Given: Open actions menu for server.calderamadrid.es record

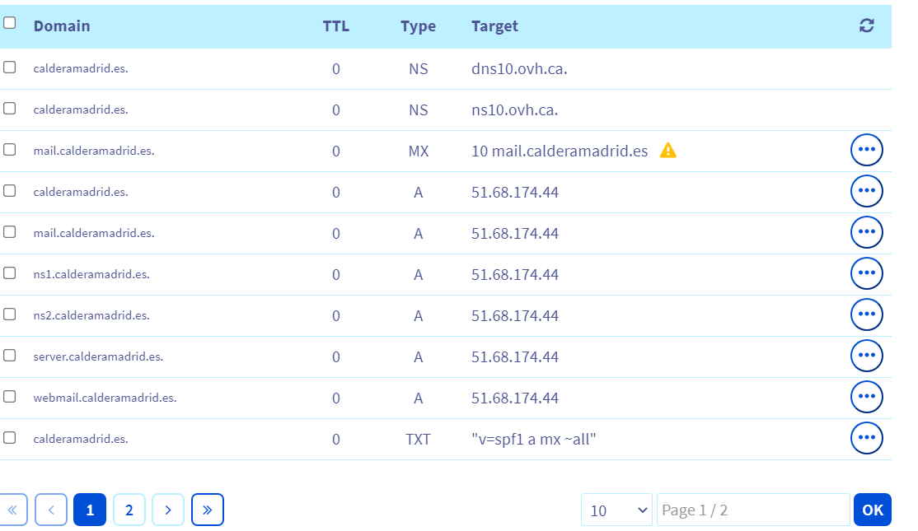Looking at the screenshot, I should point(866,356).
